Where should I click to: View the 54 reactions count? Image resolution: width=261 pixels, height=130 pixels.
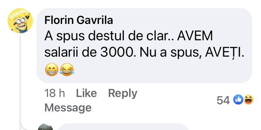click(x=223, y=100)
